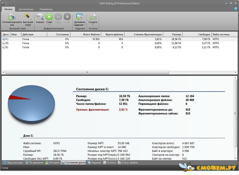239x175 pixels.
Task: Click the 3,82% fragmentation cell for C:
Action: click(158, 39)
